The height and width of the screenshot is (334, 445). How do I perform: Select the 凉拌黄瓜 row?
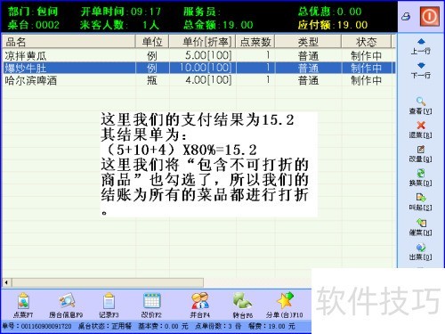tap(199, 55)
